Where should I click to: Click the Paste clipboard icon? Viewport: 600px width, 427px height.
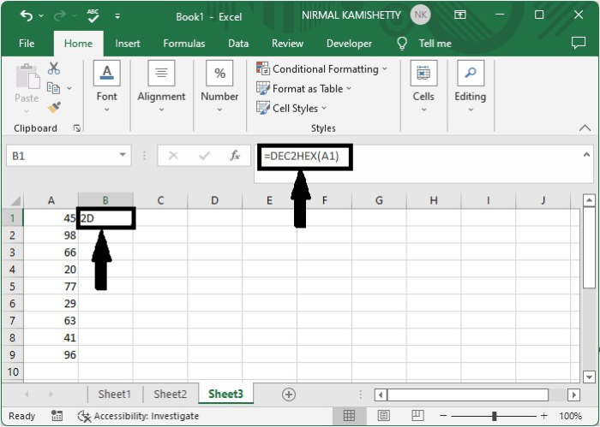tap(27, 77)
